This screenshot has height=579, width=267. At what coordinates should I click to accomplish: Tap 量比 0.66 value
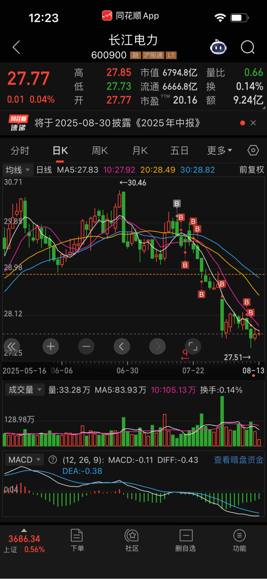pyautogui.click(x=235, y=72)
